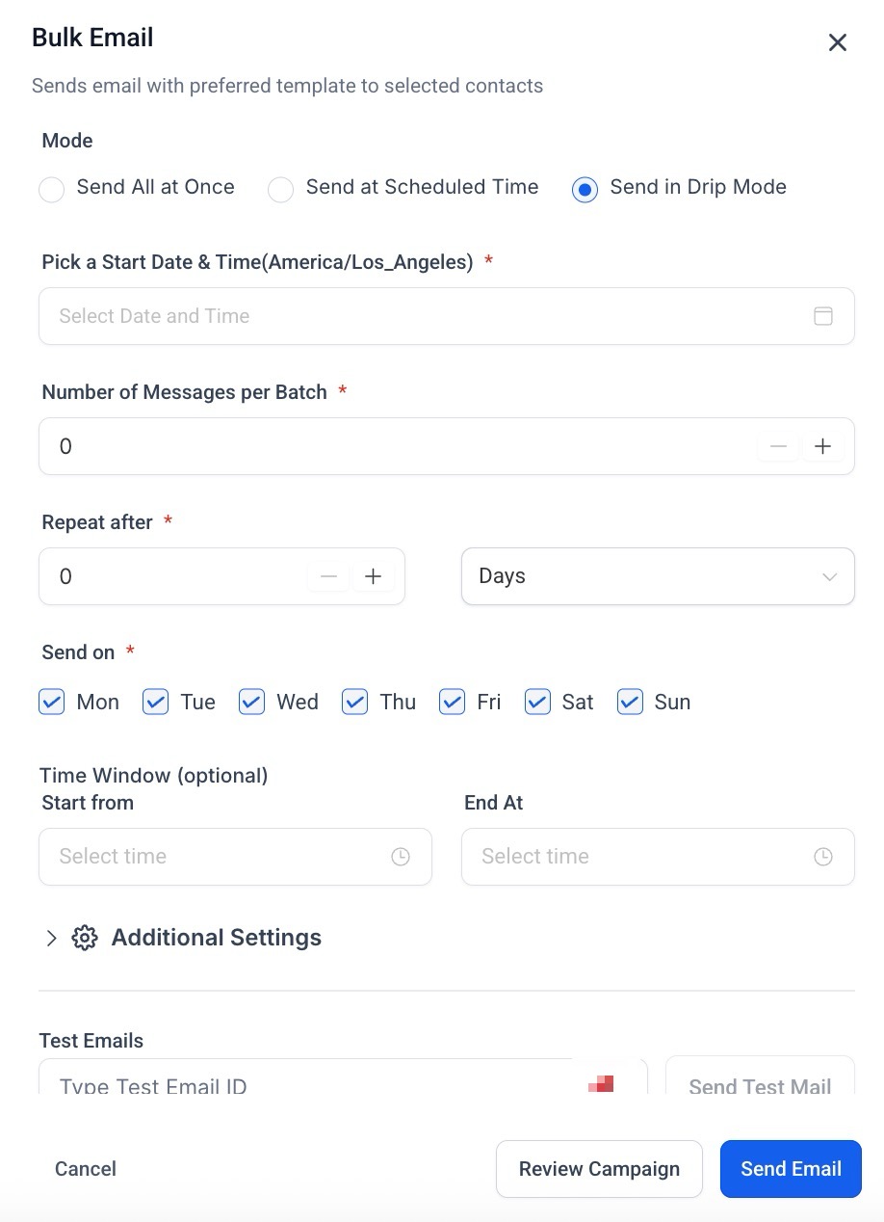This screenshot has width=884, height=1222.
Task: Close the Bulk Email dialog
Action: click(838, 42)
